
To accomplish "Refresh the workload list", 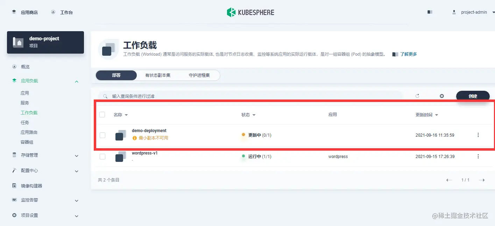I will [417, 96].
